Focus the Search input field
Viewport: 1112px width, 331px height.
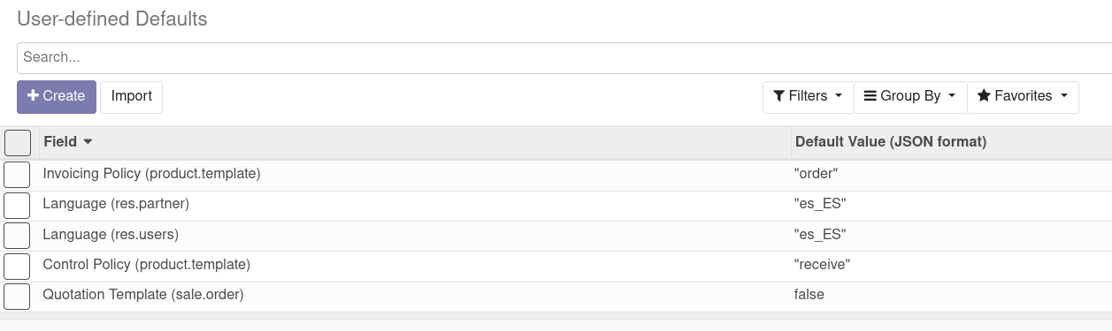[x=564, y=57]
